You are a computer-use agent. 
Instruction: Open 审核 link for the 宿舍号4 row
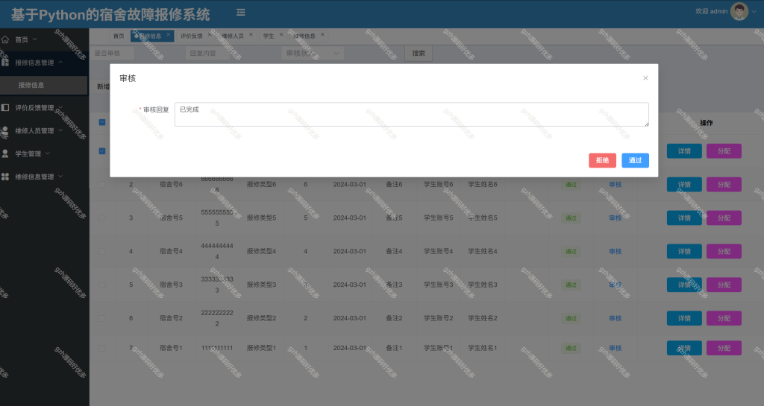tap(616, 251)
